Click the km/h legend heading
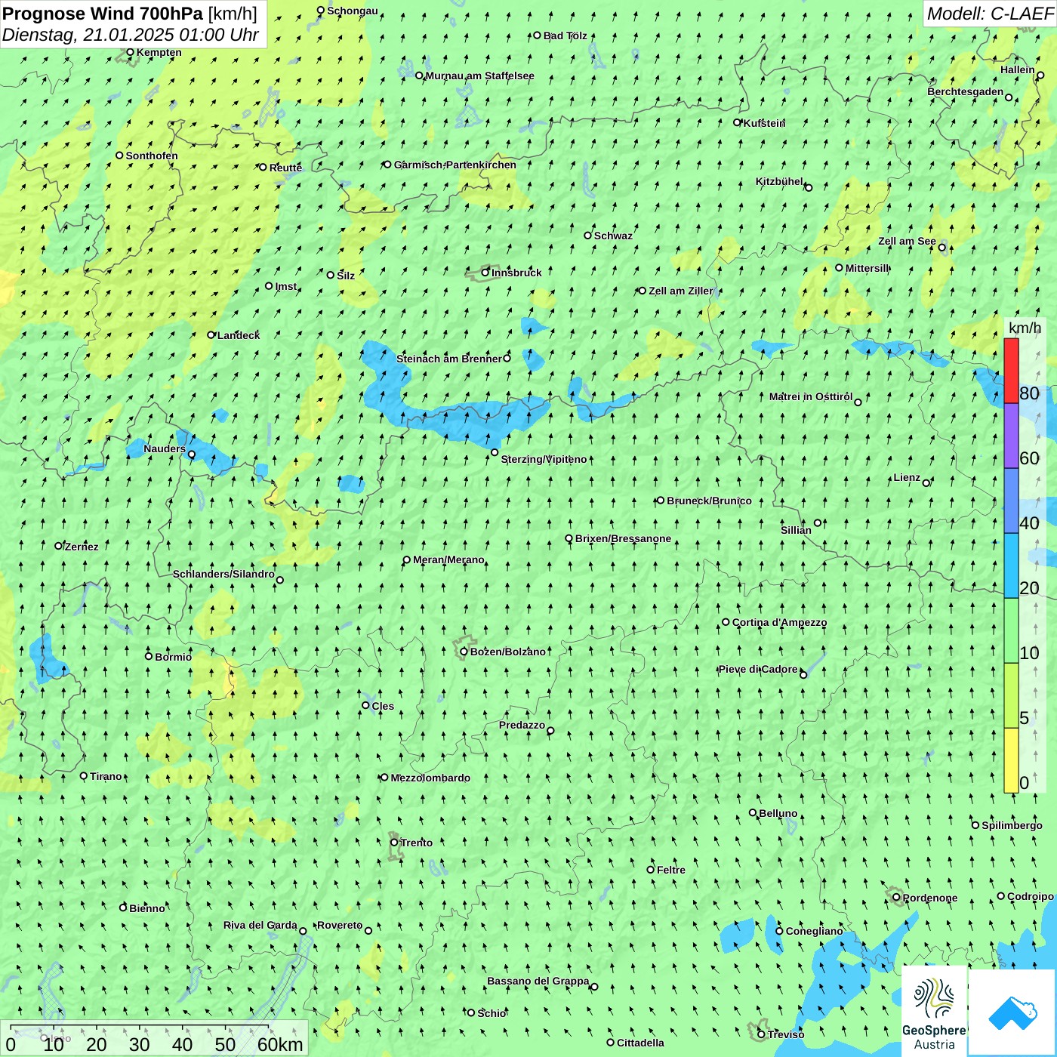The height and width of the screenshot is (1057, 1057). point(1025,328)
